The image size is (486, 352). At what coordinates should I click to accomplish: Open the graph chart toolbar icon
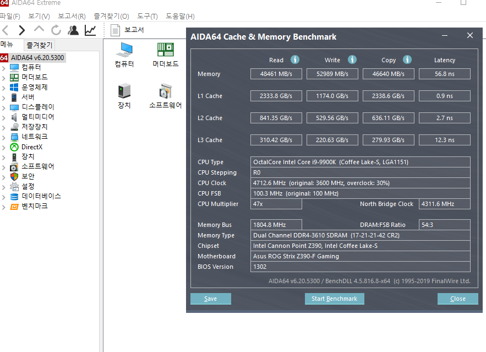tap(90, 30)
